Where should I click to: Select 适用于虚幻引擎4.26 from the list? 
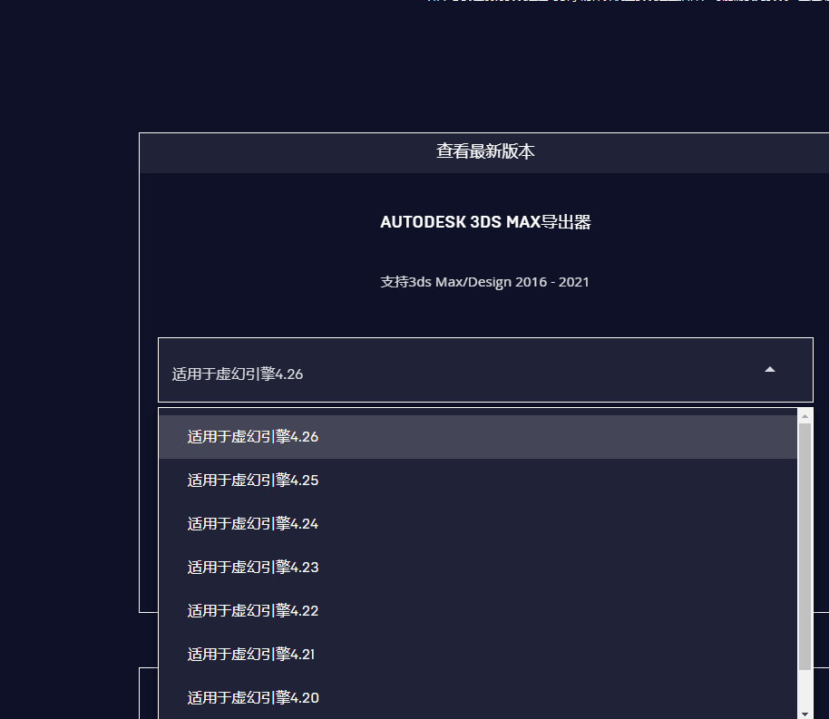(477, 437)
